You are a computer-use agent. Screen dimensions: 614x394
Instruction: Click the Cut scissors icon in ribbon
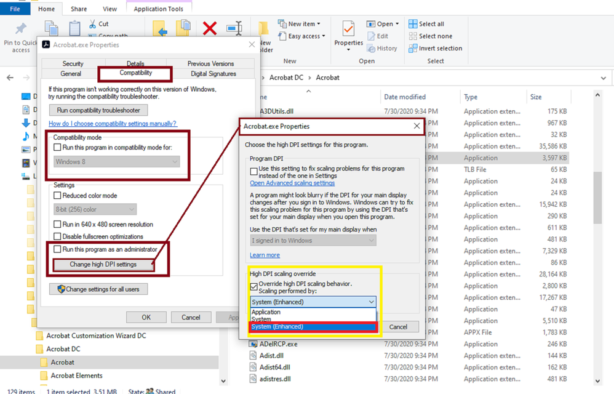pos(92,24)
